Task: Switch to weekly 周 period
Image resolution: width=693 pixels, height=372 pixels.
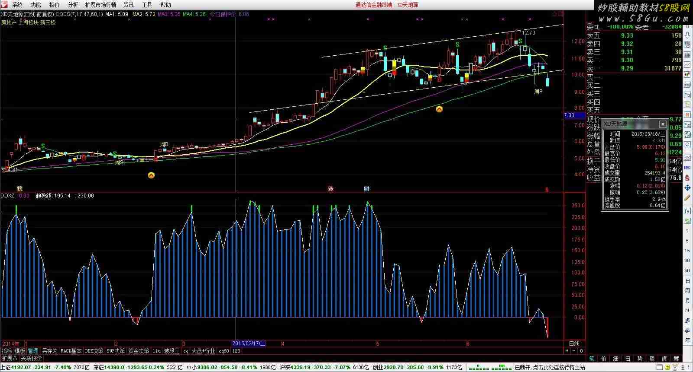Action: point(687,290)
